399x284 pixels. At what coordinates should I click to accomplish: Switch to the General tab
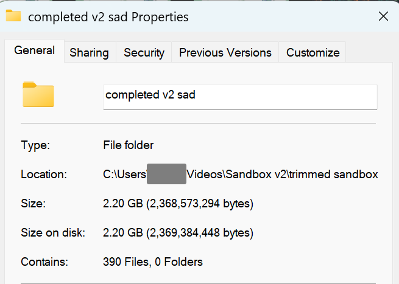[34, 50]
